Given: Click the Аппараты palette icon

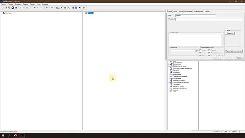Looking at the screenshot, I should [171, 72].
